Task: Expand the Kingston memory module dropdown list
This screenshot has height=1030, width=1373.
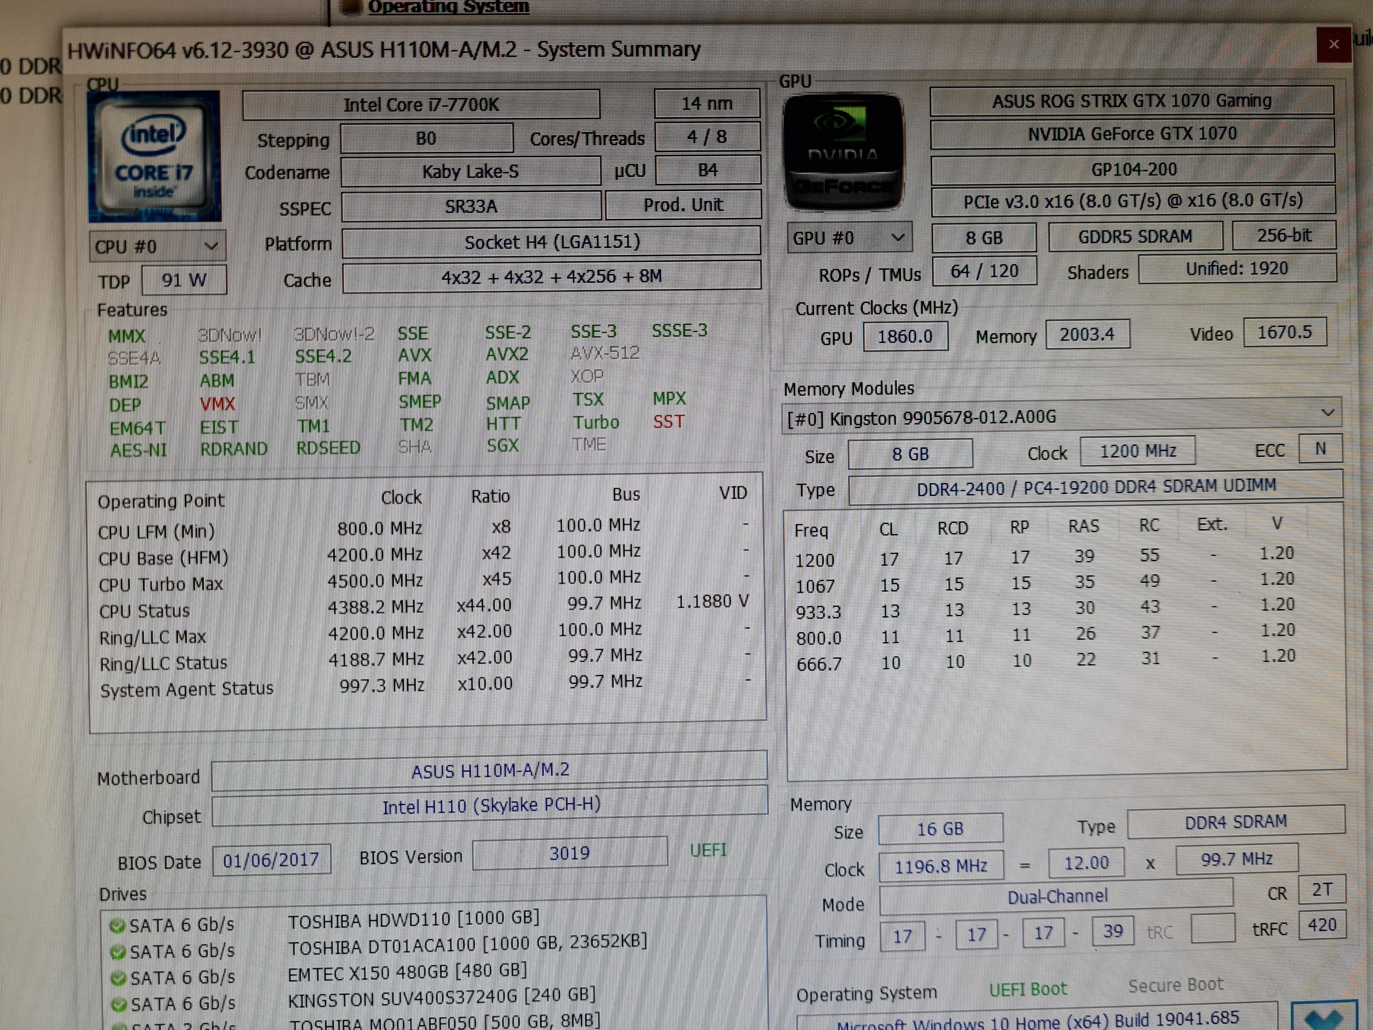Action: (x=1327, y=413)
